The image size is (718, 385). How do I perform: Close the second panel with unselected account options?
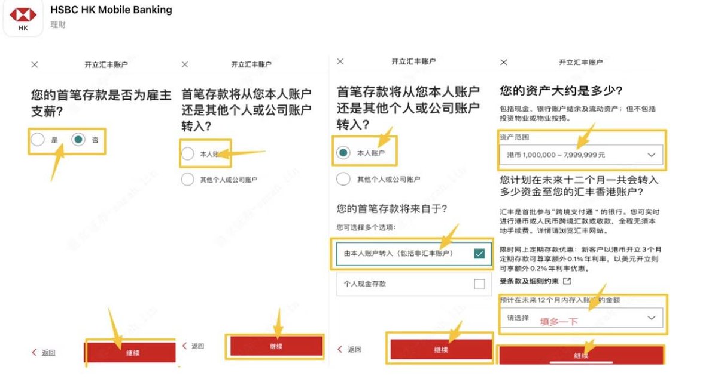pyautogui.click(x=185, y=64)
